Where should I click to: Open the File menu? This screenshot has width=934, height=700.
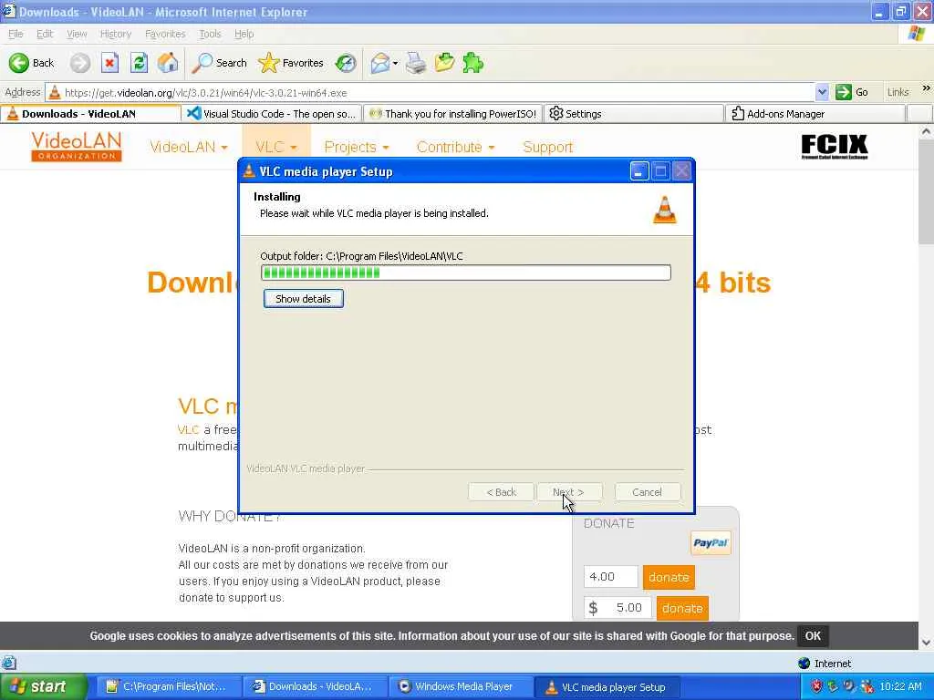click(16, 34)
